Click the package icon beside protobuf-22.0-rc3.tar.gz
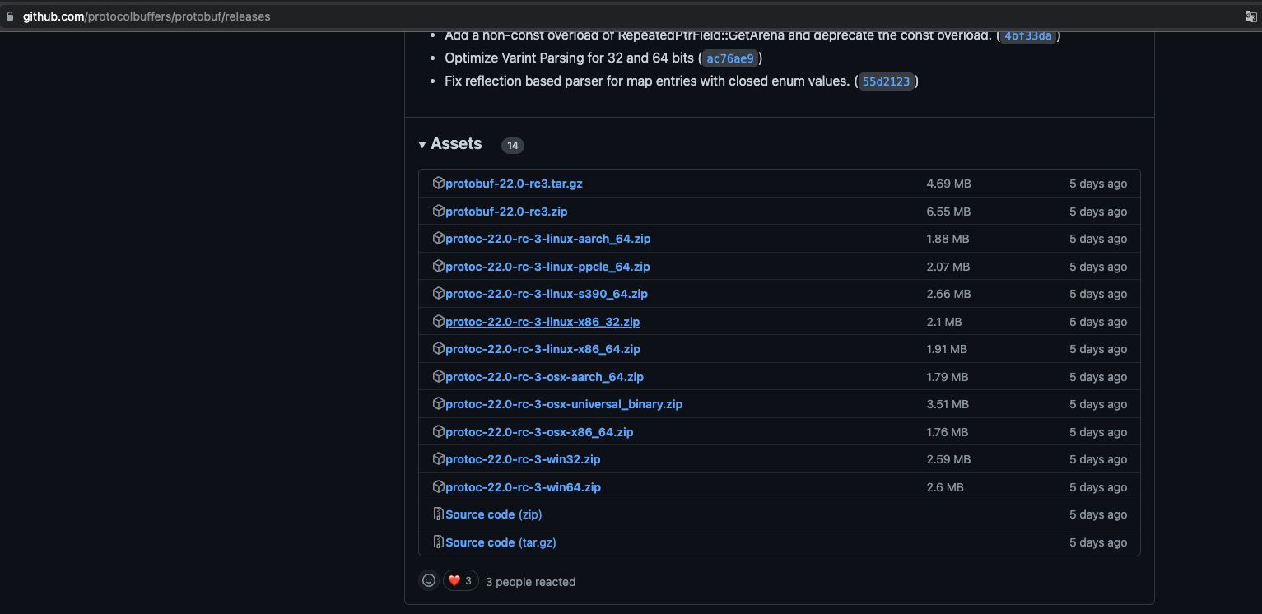Image resolution: width=1262 pixels, height=614 pixels. (x=438, y=184)
